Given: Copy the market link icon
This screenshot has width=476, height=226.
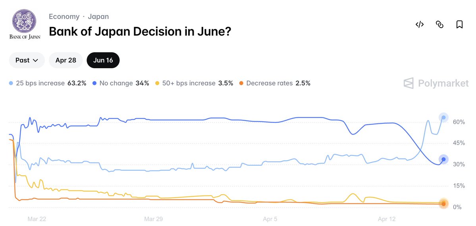Looking at the screenshot, I should [439, 25].
